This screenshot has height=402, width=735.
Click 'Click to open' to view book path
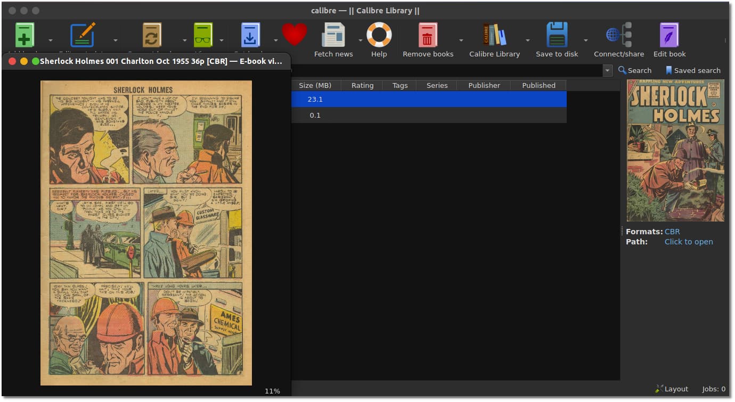pyautogui.click(x=688, y=241)
